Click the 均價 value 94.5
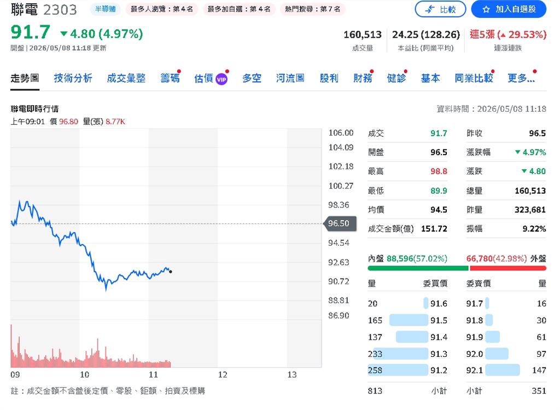 (x=439, y=210)
